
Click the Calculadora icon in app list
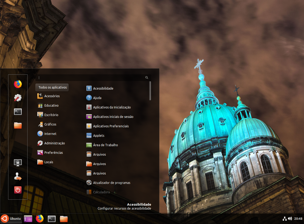pyautogui.click(x=89, y=192)
